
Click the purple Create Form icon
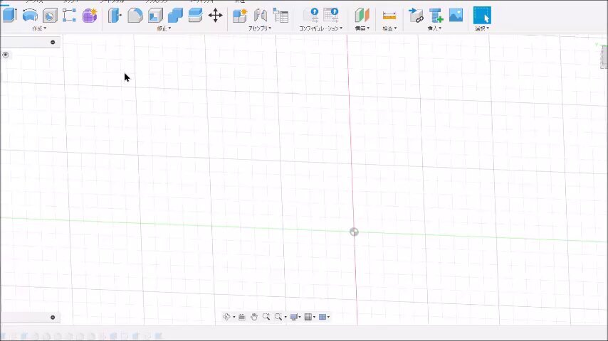point(90,16)
